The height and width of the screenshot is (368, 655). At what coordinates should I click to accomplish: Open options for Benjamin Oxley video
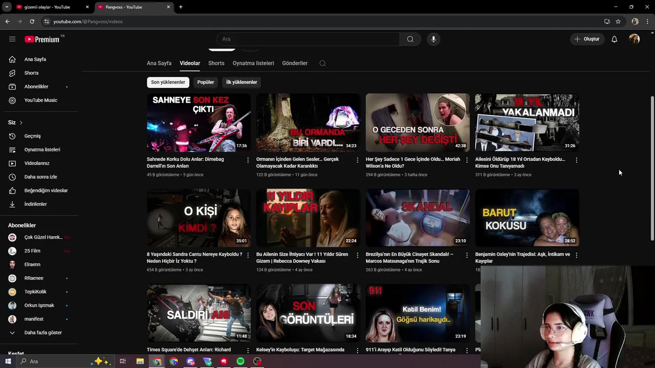(577, 255)
